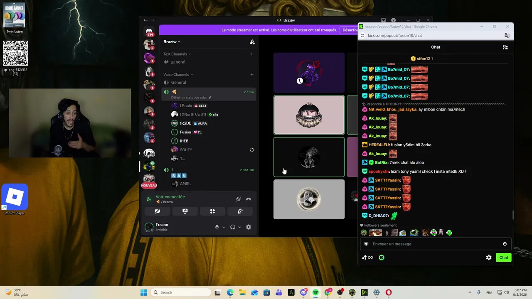Add a new voice channel plus icon
This screenshot has height=299, width=532.
(252, 75)
